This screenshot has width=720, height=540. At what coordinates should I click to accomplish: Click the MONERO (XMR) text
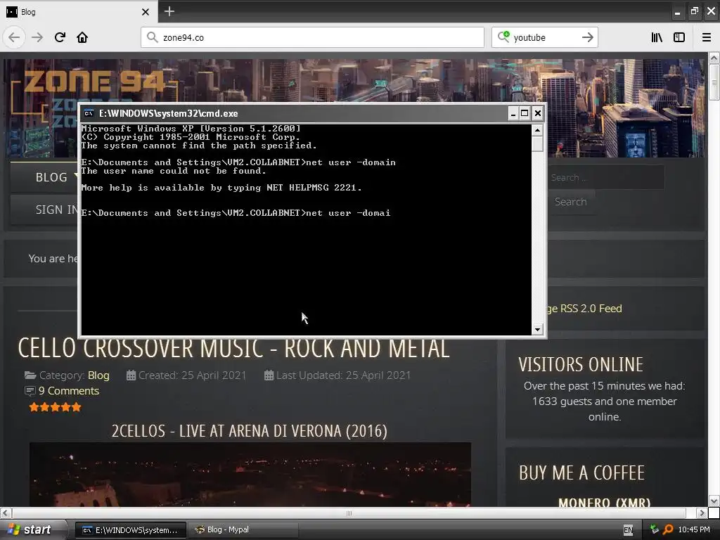click(x=604, y=502)
